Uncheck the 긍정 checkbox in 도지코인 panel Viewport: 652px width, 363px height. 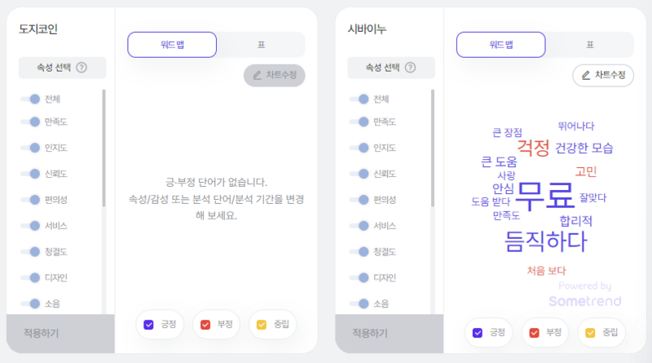[148, 325]
